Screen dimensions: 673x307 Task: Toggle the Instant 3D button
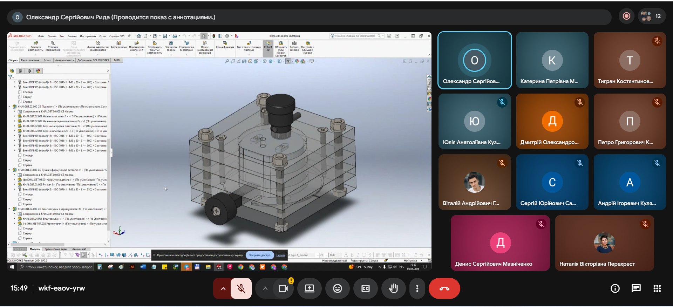(x=268, y=48)
